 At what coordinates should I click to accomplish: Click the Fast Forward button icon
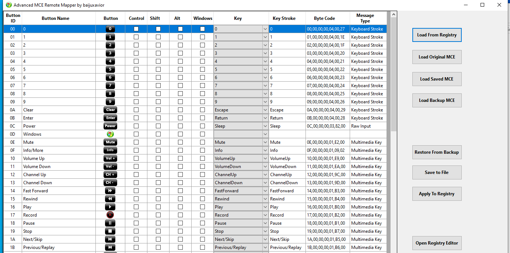point(110,190)
